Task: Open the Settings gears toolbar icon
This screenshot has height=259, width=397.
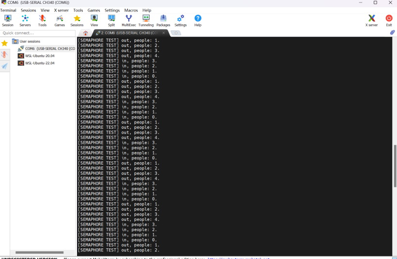Action: point(181,21)
